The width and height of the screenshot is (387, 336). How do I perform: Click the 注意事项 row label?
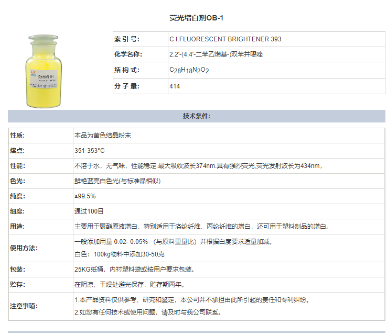tap(24, 306)
